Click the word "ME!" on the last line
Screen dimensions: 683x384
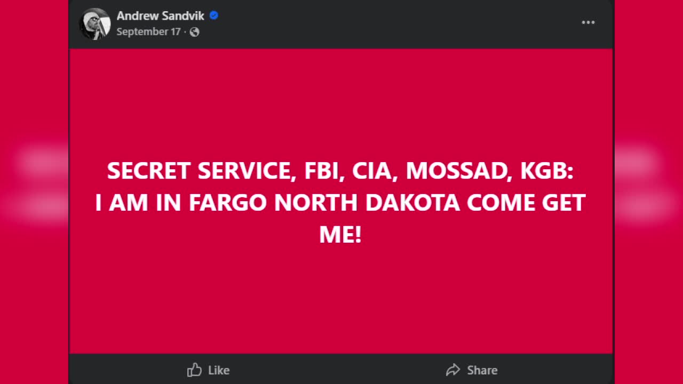[340, 235]
